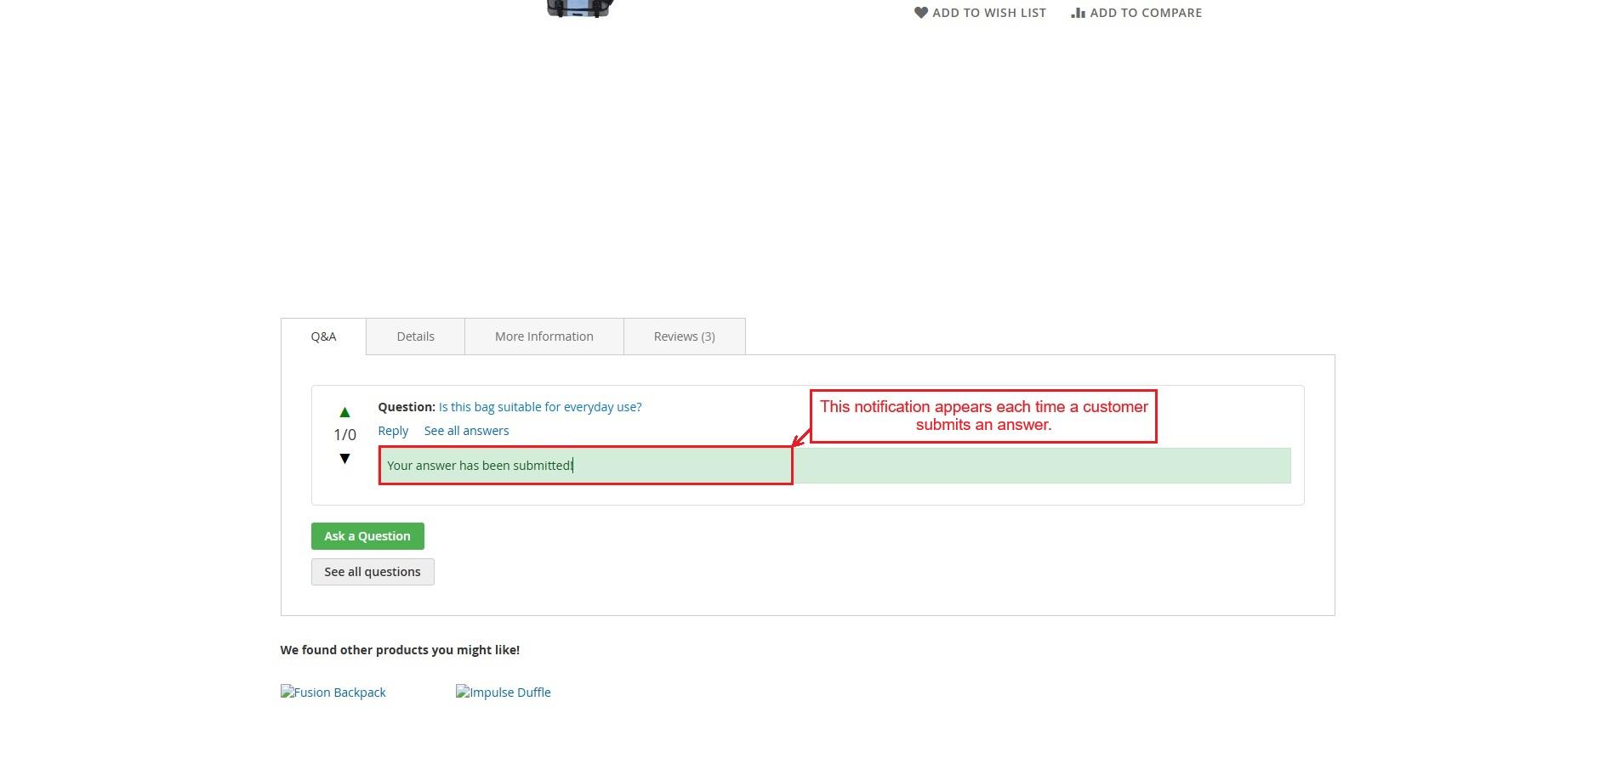Open the Details tab
The width and height of the screenshot is (1611, 769).
[415, 336]
